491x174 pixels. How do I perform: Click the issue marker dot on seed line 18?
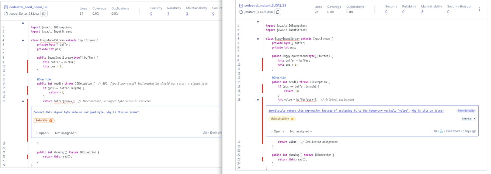coord(23,101)
